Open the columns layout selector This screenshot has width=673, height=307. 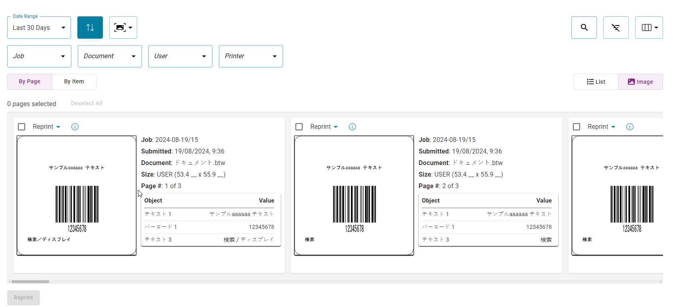[x=649, y=28]
